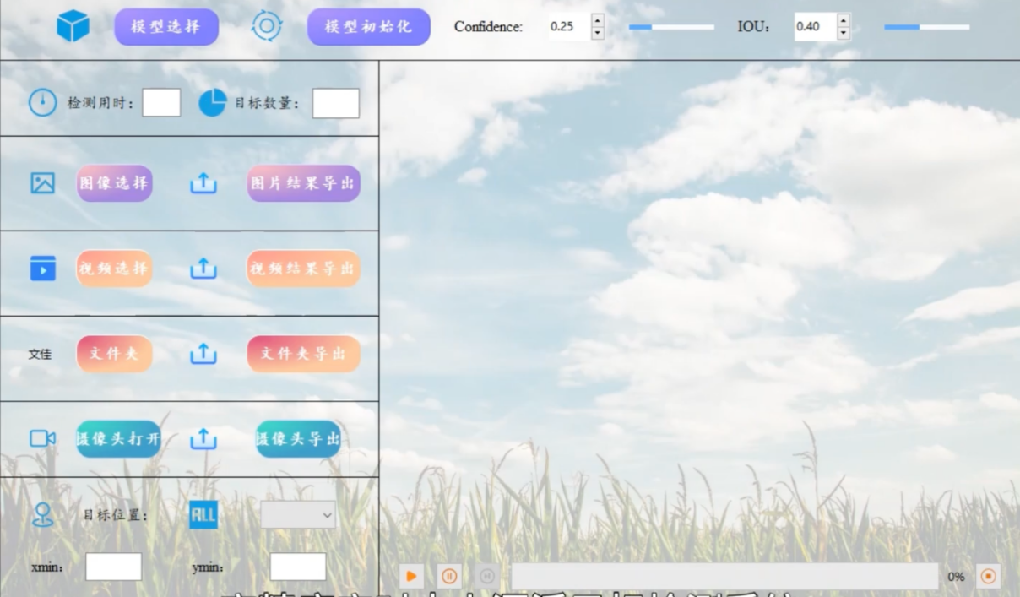This screenshot has width=1020, height=597.
Task: Click the 文件夹导出 button
Action: (303, 354)
